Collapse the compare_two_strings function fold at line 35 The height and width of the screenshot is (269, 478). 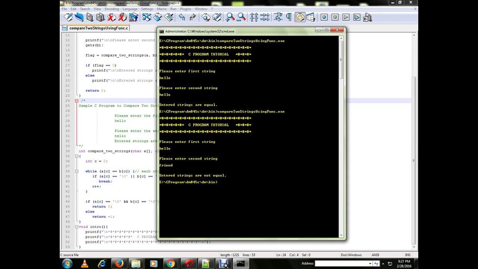[x=77, y=156]
